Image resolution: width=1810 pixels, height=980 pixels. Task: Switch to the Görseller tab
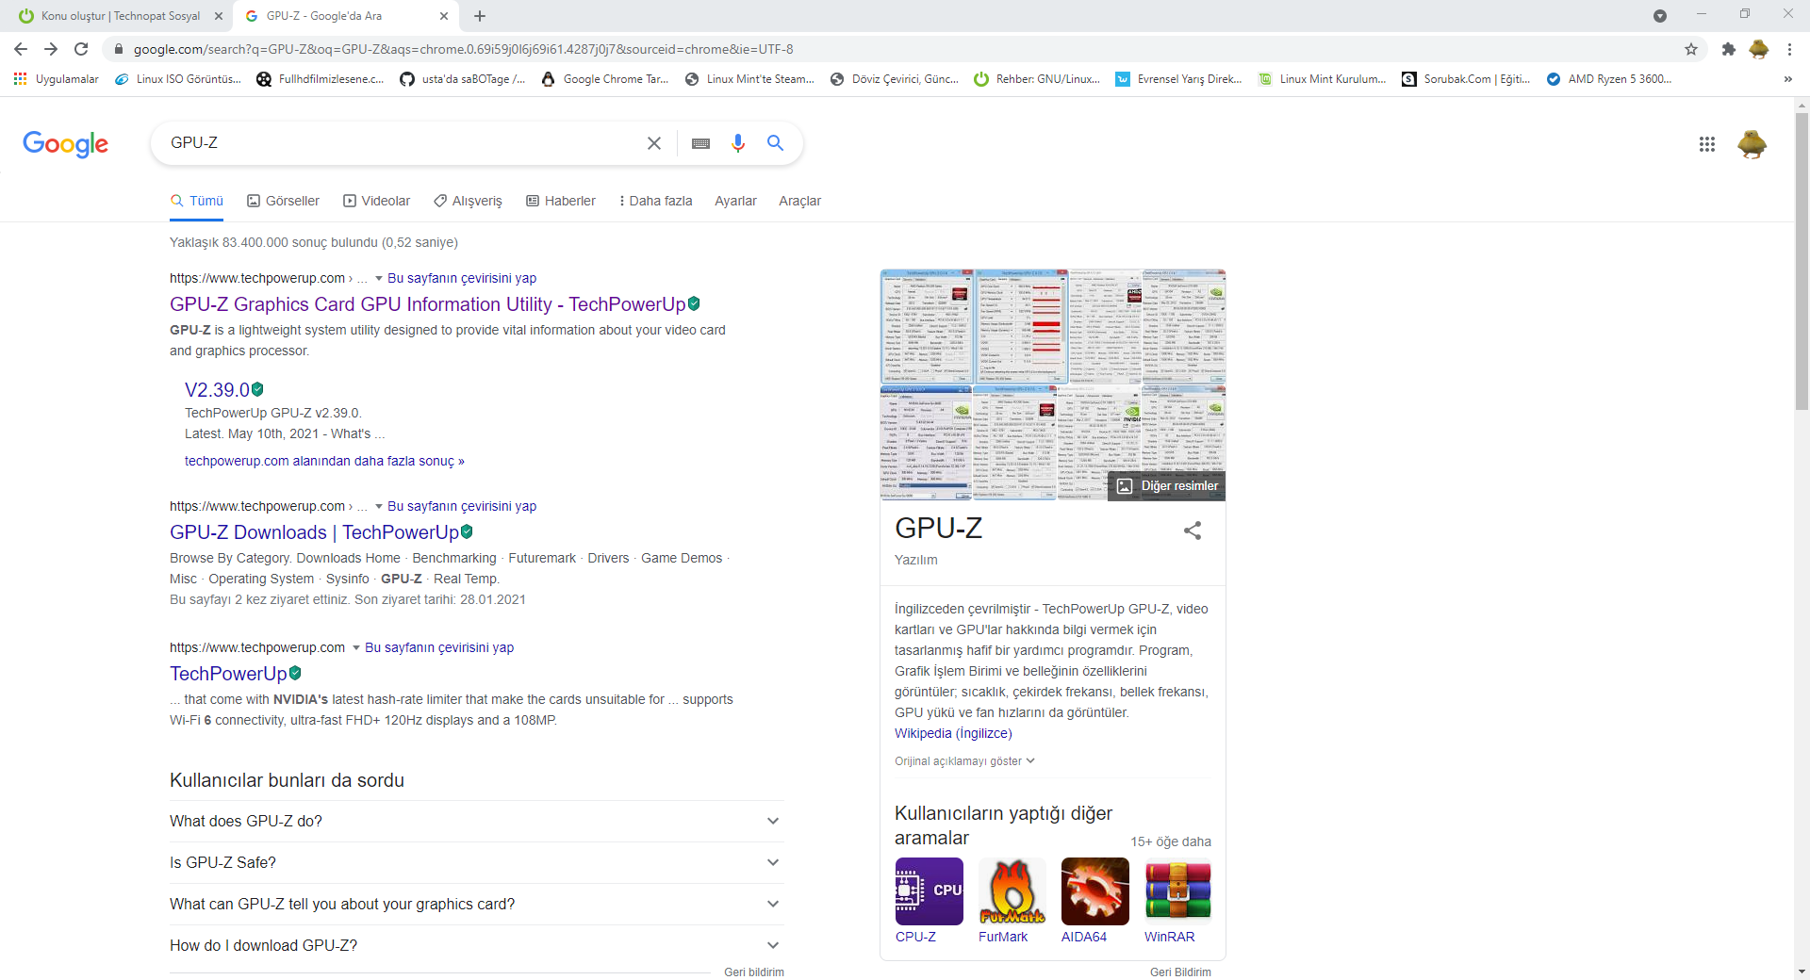(x=284, y=201)
